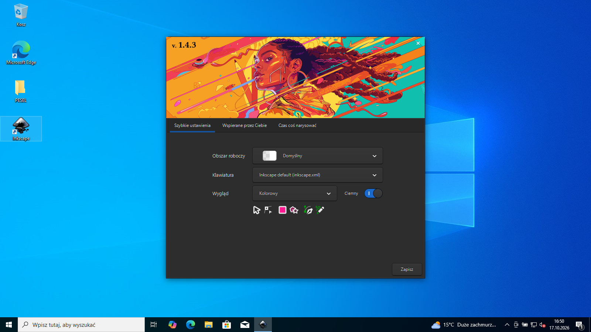Viewport: 591px width, 332px height.
Task: Click the muted volume tray icon
Action: click(543, 325)
